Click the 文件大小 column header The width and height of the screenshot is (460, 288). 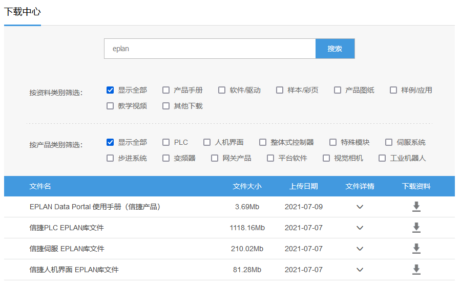point(247,186)
